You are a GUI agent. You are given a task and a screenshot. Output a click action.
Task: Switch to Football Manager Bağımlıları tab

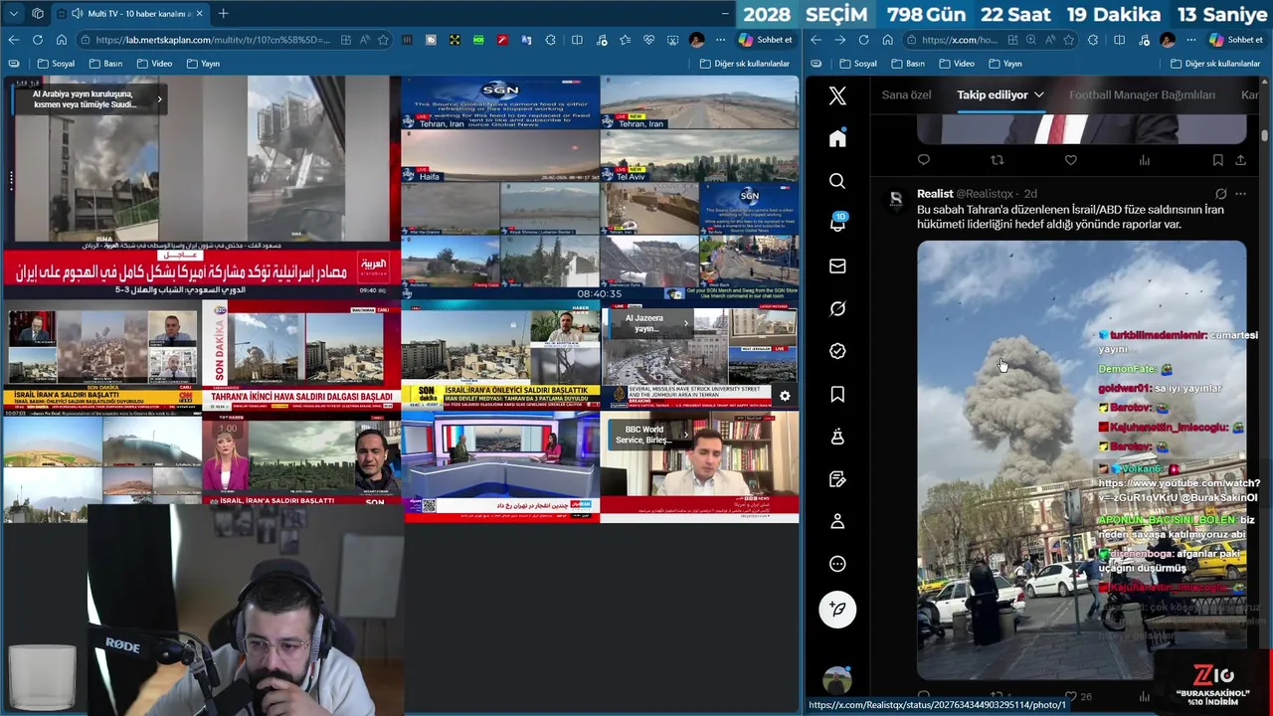(1142, 94)
